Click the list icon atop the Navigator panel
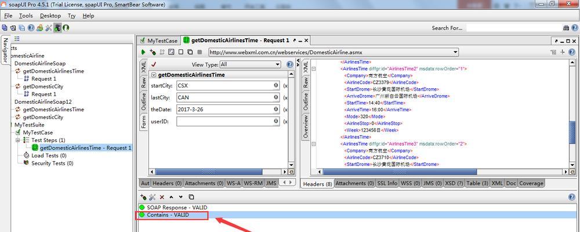The width and height of the screenshot is (580, 232). coord(17,38)
